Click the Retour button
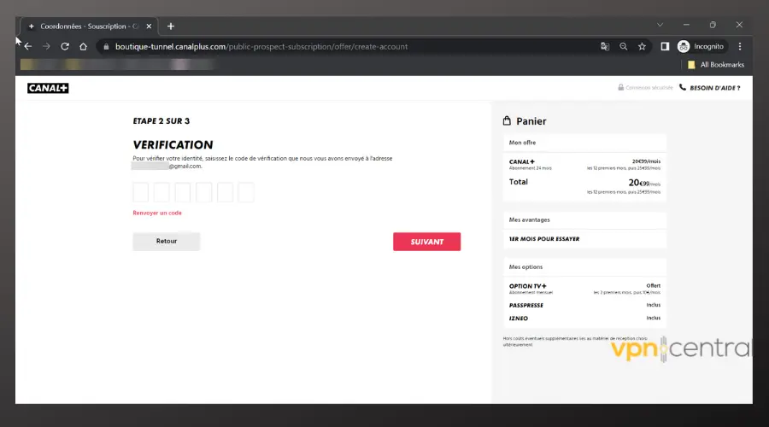The image size is (769, 427). (x=167, y=242)
